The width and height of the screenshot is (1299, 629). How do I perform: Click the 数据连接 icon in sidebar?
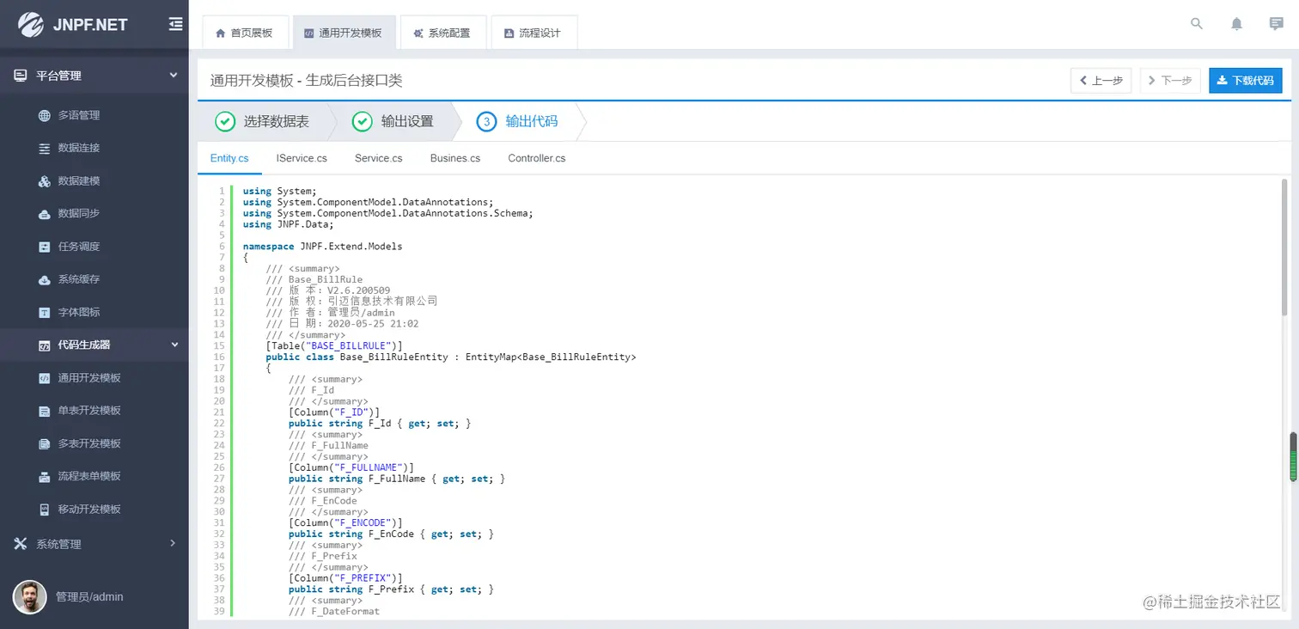(x=45, y=148)
